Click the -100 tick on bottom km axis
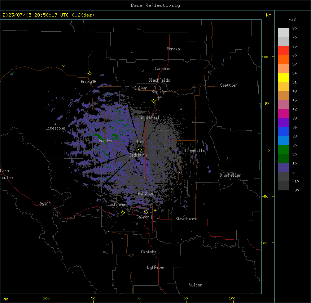This screenshot has width=311, height=303. click(45, 298)
